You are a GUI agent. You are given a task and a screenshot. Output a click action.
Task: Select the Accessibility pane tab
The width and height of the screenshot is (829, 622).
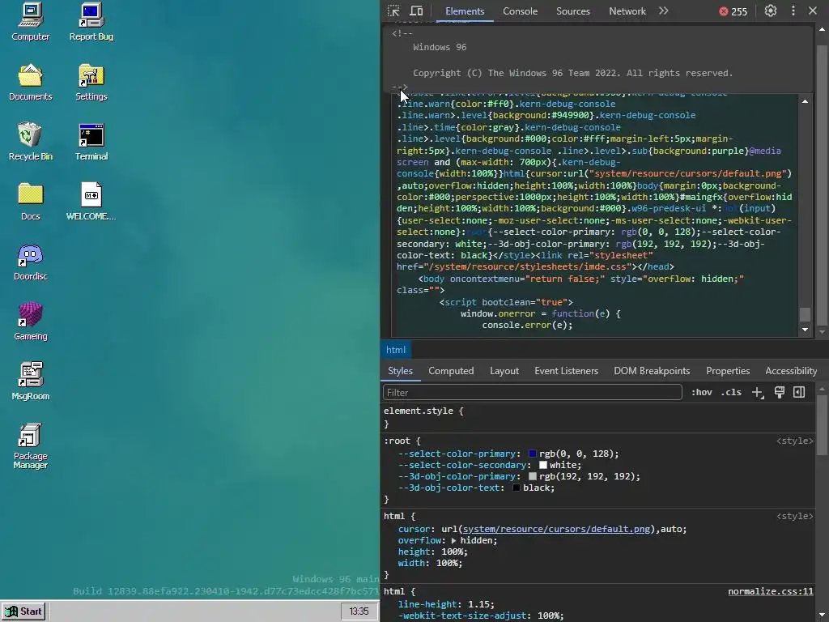(x=791, y=371)
